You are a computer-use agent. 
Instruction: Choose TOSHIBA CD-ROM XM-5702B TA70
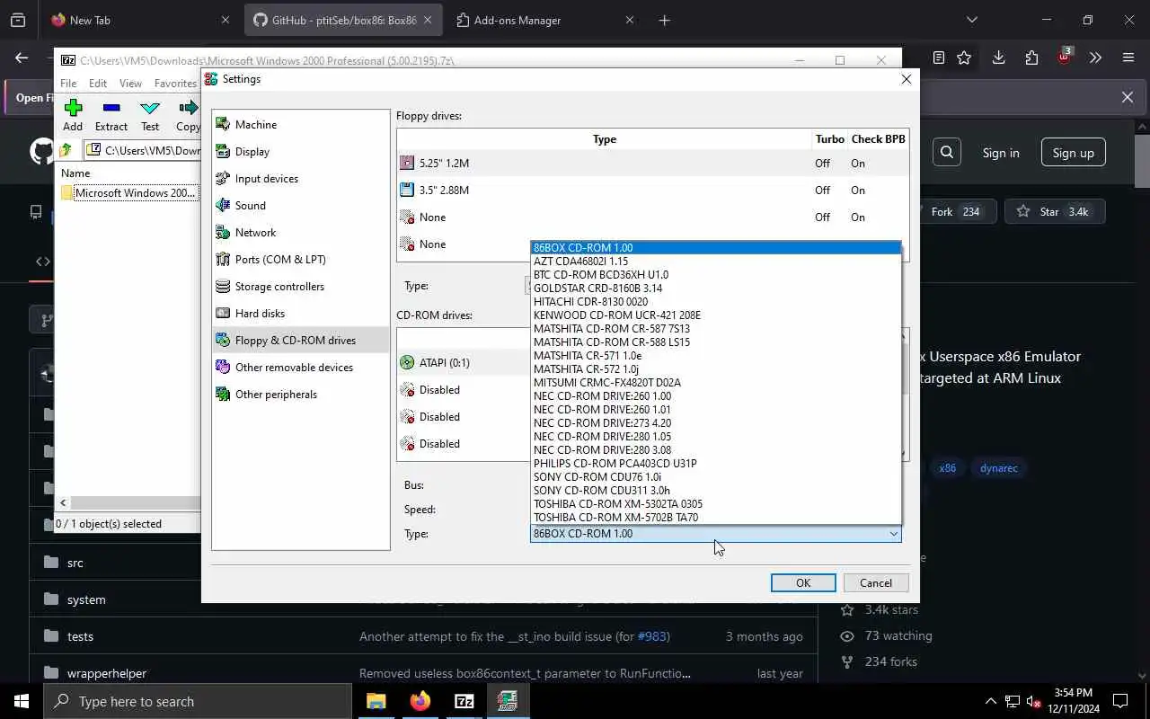(x=715, y=517)
